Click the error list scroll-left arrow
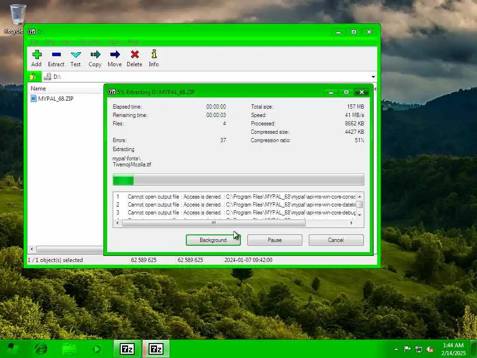Screen dimensions: 477x358 click(x=117, y=223)
